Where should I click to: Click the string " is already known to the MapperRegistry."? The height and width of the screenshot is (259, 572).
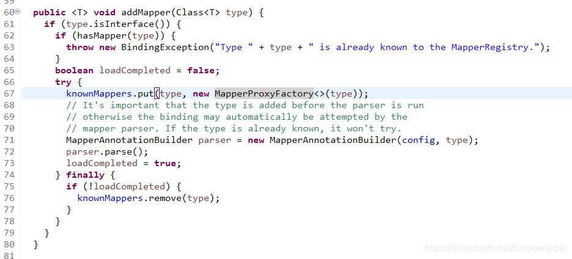tap(423, 48)
